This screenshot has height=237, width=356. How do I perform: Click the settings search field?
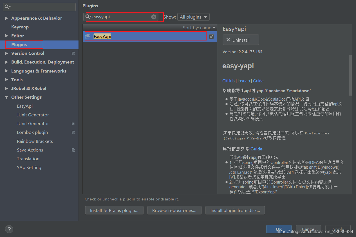(x=39, y=7)
